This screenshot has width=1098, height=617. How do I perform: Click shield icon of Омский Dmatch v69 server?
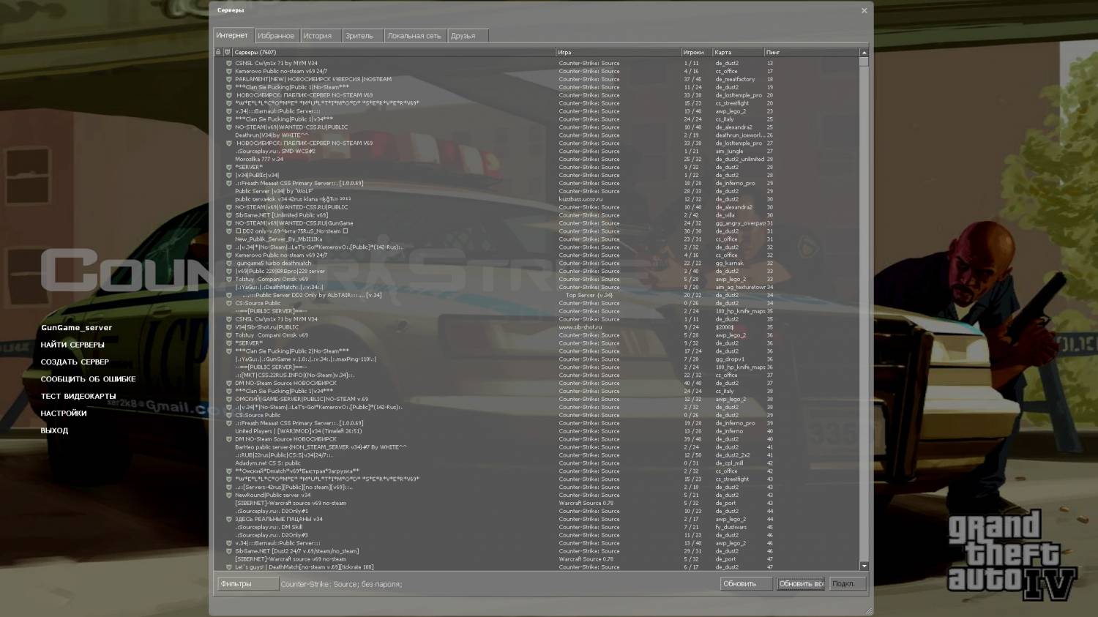point(228,471)
